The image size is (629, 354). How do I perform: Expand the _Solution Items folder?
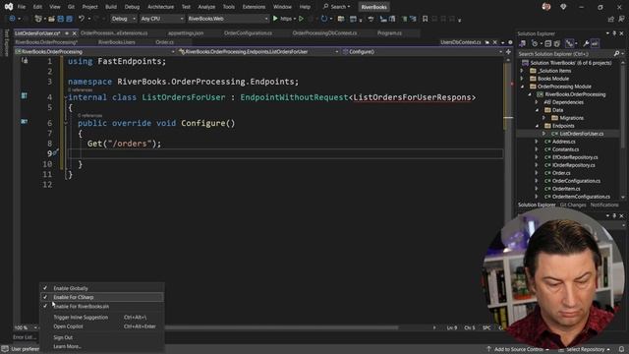(522, 71)
